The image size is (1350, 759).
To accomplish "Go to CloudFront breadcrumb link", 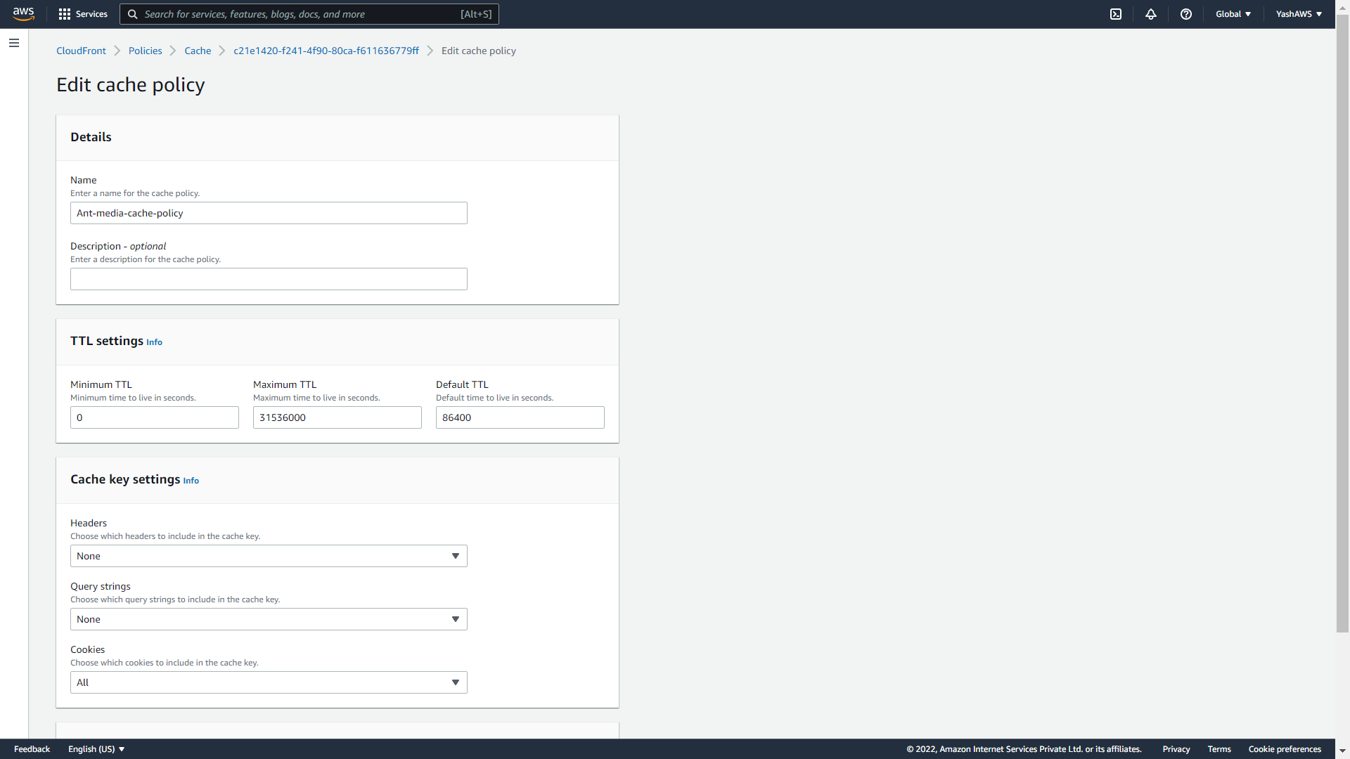I will pos(81,51).
